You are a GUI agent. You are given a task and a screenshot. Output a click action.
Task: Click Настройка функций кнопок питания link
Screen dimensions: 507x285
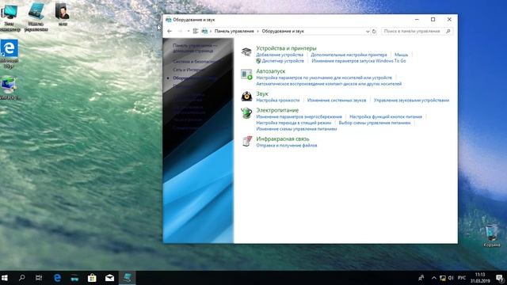pos(386,116)
